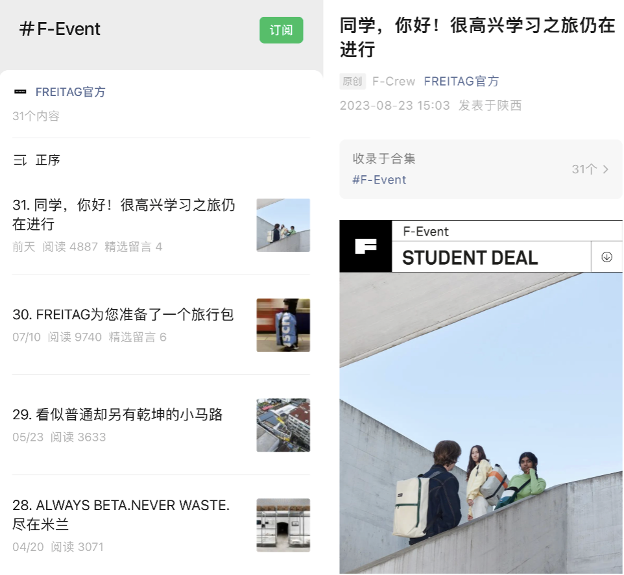Image resolution: width=624 pixels, height=575 pixels.
Task: Click the 原创 original tag
Action: 352,82
